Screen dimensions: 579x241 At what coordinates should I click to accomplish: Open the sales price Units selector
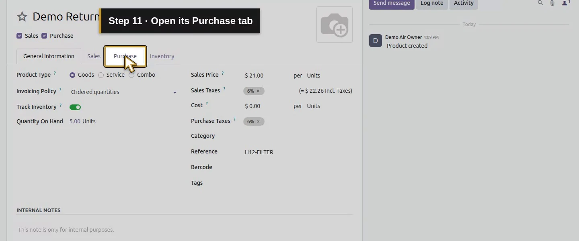tap(314, 76)
